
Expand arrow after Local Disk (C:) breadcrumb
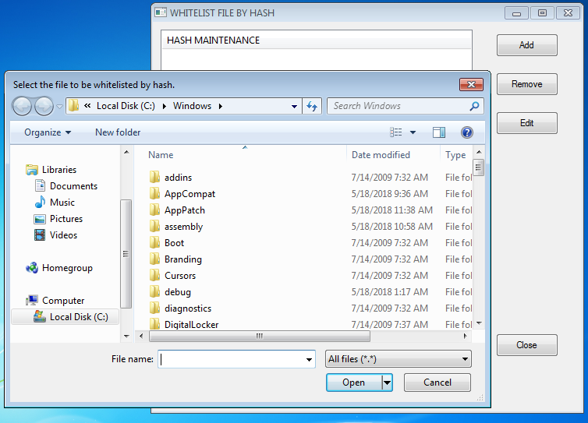tap(165, 107)
